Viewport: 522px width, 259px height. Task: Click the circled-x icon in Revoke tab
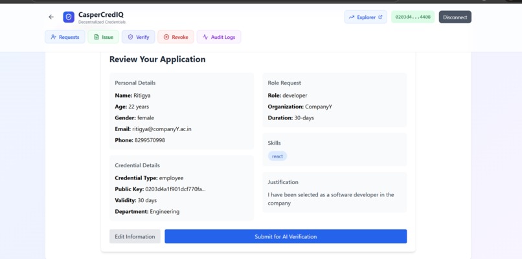166,37
